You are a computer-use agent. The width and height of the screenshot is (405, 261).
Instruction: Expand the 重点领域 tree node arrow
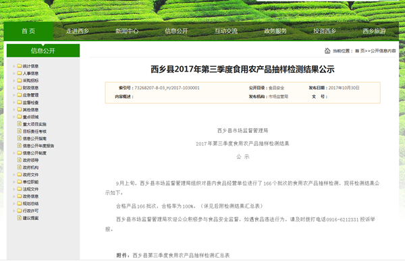click(x=14, y=117)
